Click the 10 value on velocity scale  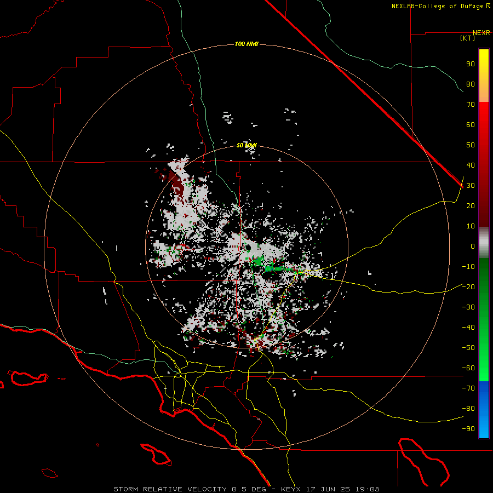coord(471,226)
